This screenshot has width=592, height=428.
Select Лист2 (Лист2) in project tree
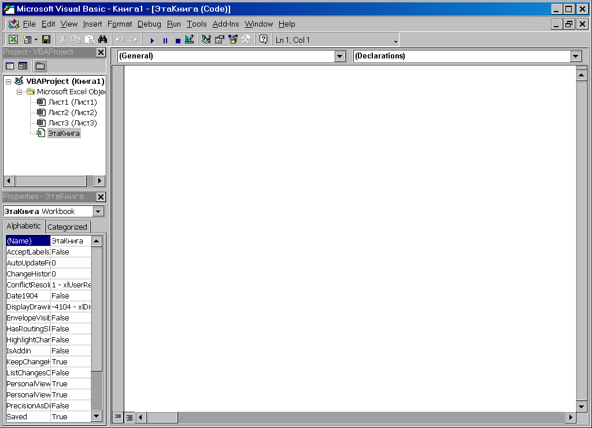(72, 113)
